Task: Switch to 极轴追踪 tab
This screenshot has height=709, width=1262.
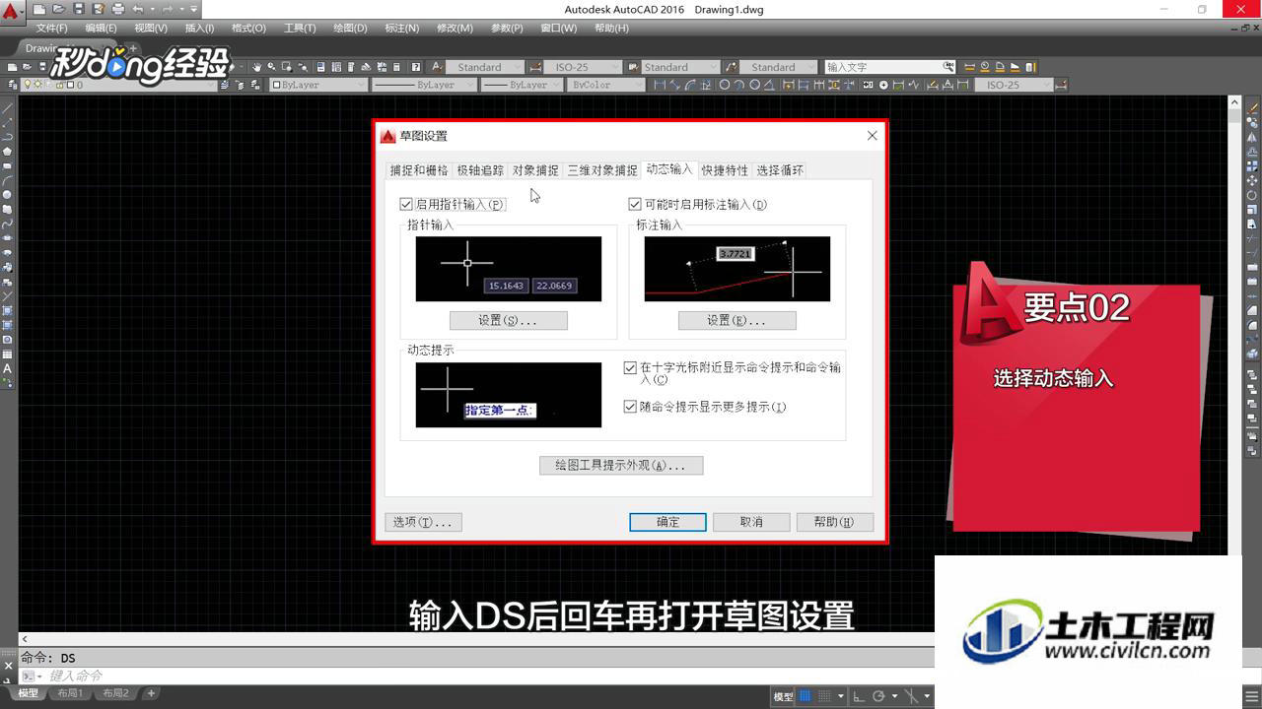Action: click(480, 170)
